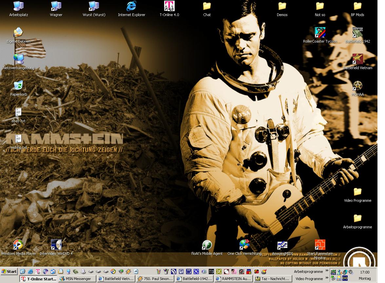Click the Show Desktop quick-launch icon
Image resolution: width=385 pixels, height=283 pixels.
[23, 272]
